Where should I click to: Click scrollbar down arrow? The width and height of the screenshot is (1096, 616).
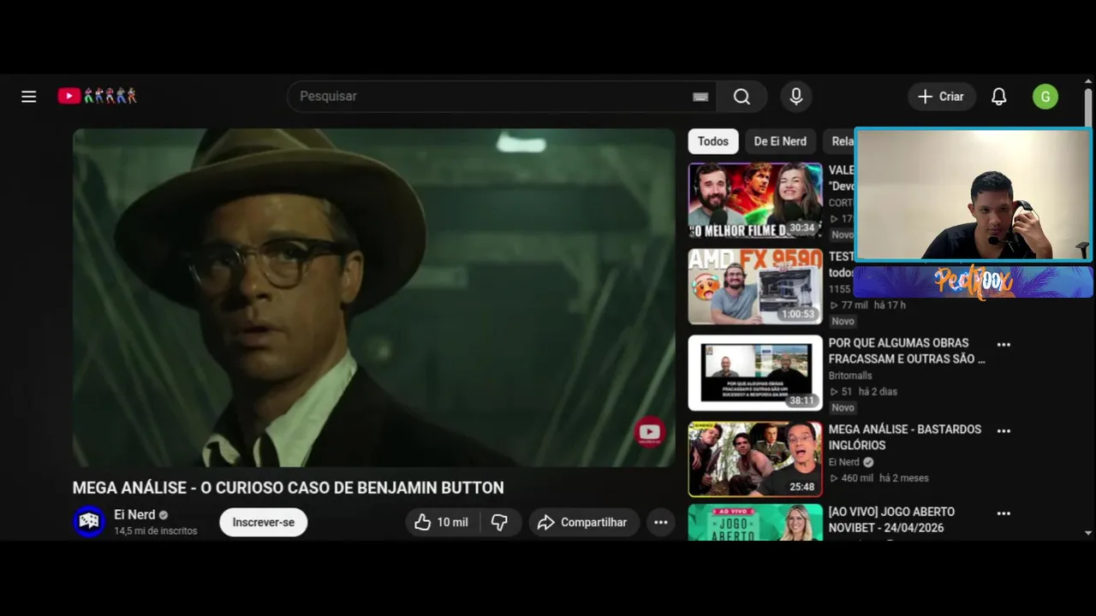coord(1088,532)
